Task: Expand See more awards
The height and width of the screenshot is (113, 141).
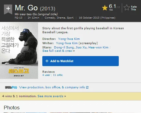Action: [x=52, y=96]
